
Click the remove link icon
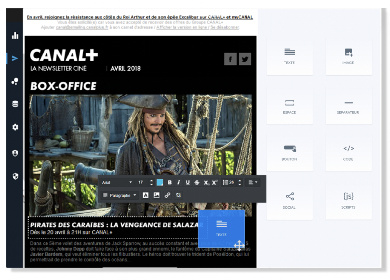coord(178,195)
